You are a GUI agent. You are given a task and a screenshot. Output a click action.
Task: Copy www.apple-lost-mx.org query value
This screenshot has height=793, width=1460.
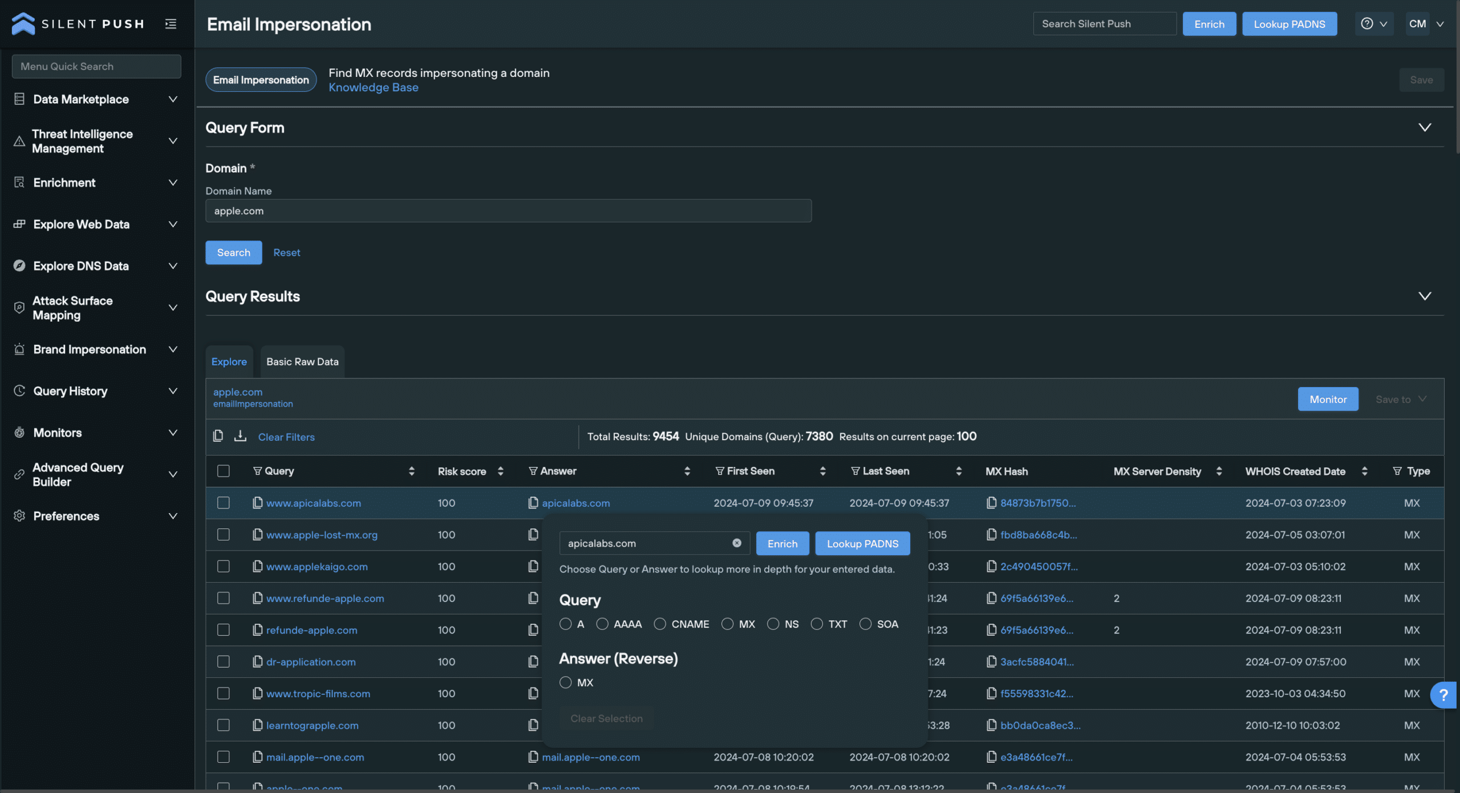pos(258,535)
